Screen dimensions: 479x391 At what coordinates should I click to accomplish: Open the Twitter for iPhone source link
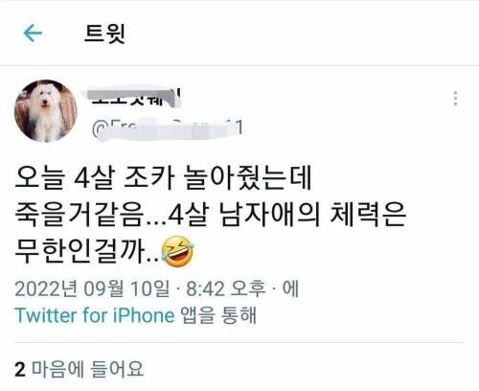pos(95,315)
